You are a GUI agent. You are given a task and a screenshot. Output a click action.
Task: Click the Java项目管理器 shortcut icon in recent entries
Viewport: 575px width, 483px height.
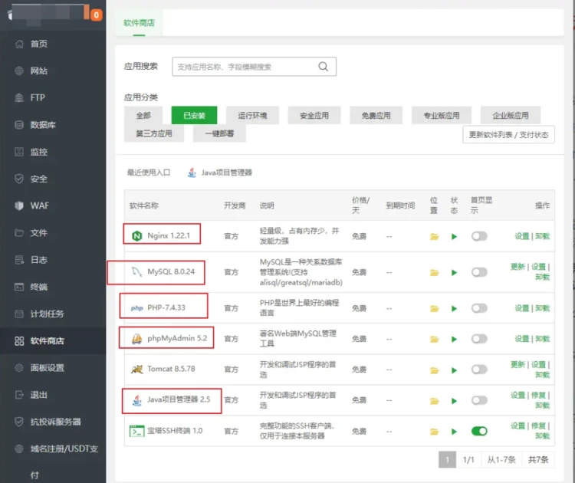pos(192,173)
